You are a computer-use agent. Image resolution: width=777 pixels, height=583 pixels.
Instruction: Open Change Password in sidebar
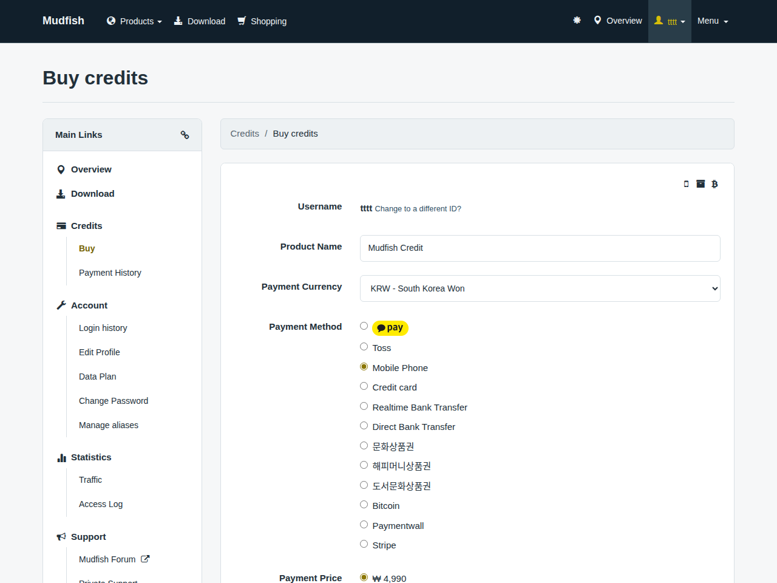114,401
